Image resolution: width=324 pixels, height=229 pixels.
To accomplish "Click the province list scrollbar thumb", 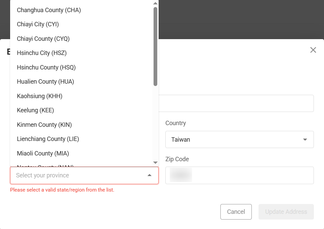I will pyautogui.click(x=155, y=46).
